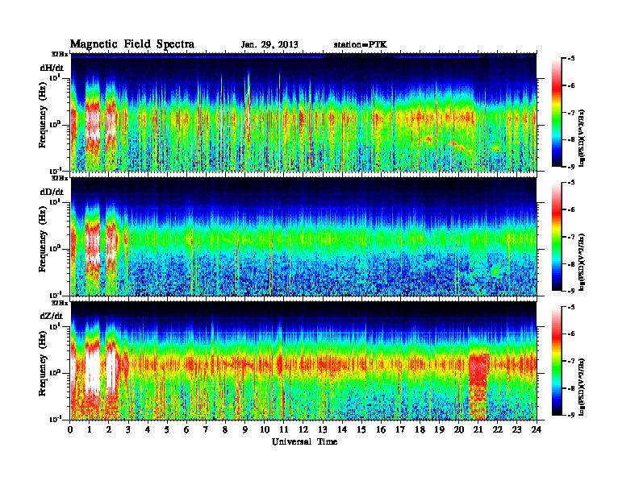Click hour 6 on the Universal Time axis
The width and height of the screenshot is (639, 493).
tap(186, 429)
